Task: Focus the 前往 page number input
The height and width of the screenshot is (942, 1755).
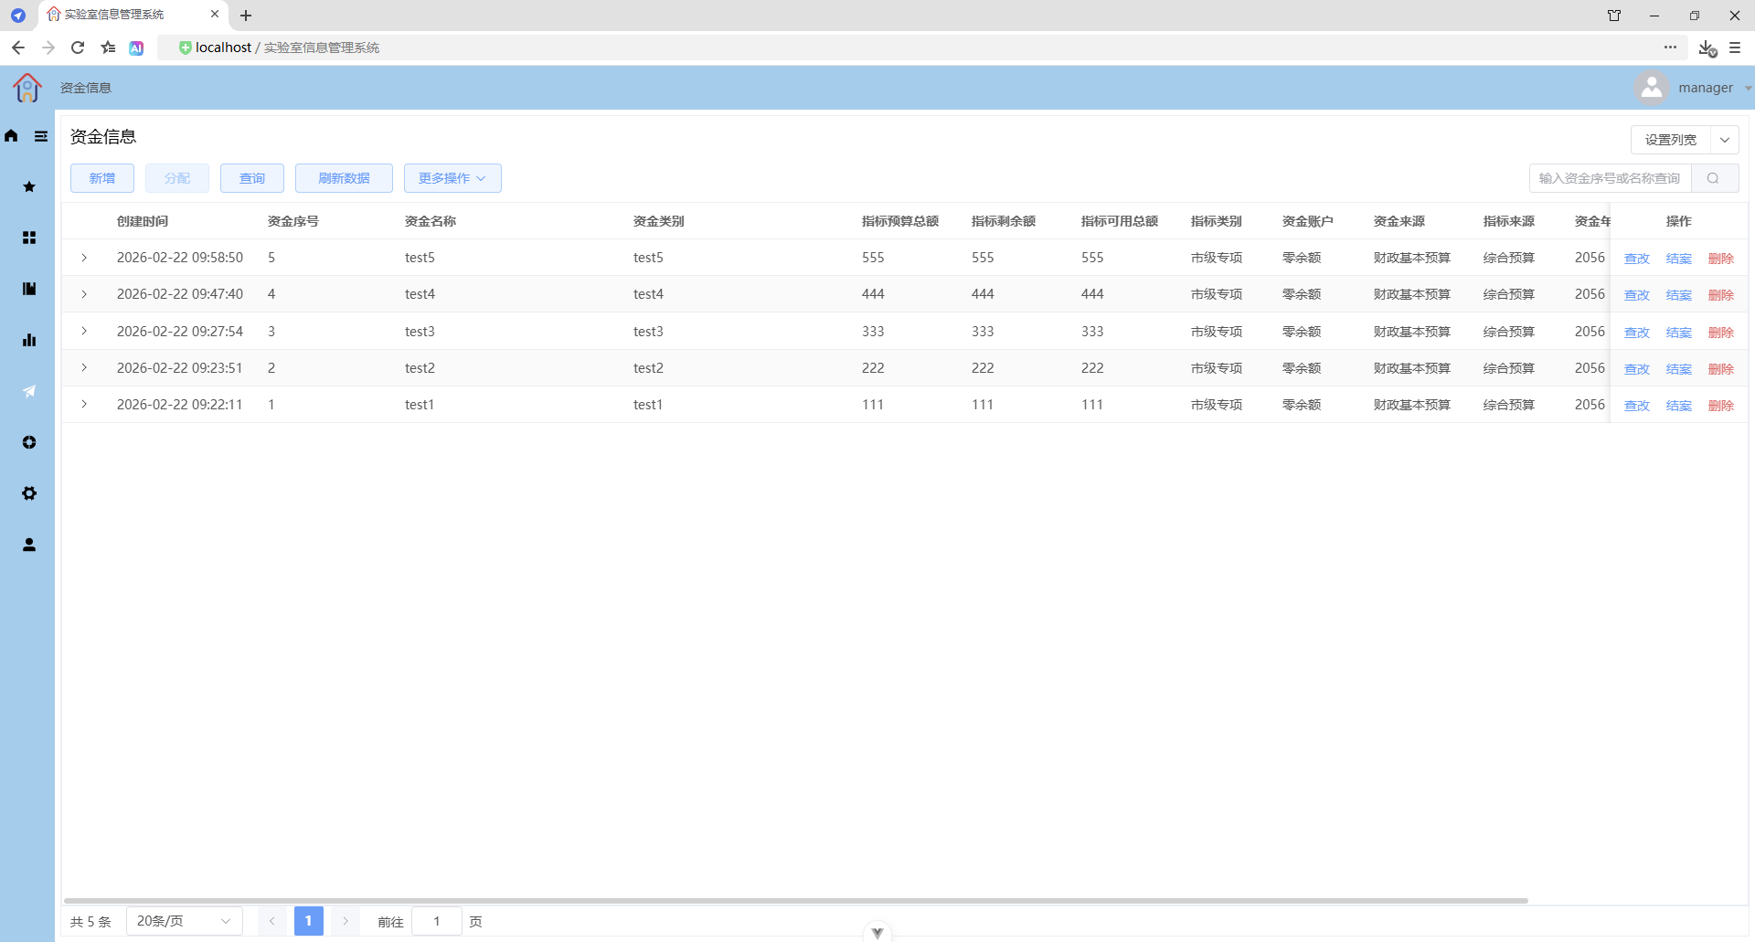Action: click(437, 921)
